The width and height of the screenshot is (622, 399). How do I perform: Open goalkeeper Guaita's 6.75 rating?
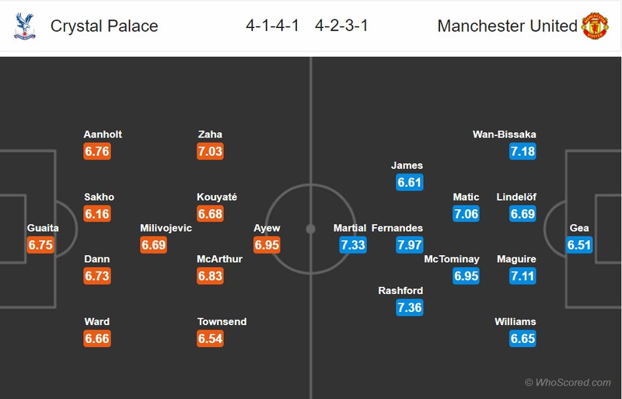pyautogui.click(x=40, y=245)
